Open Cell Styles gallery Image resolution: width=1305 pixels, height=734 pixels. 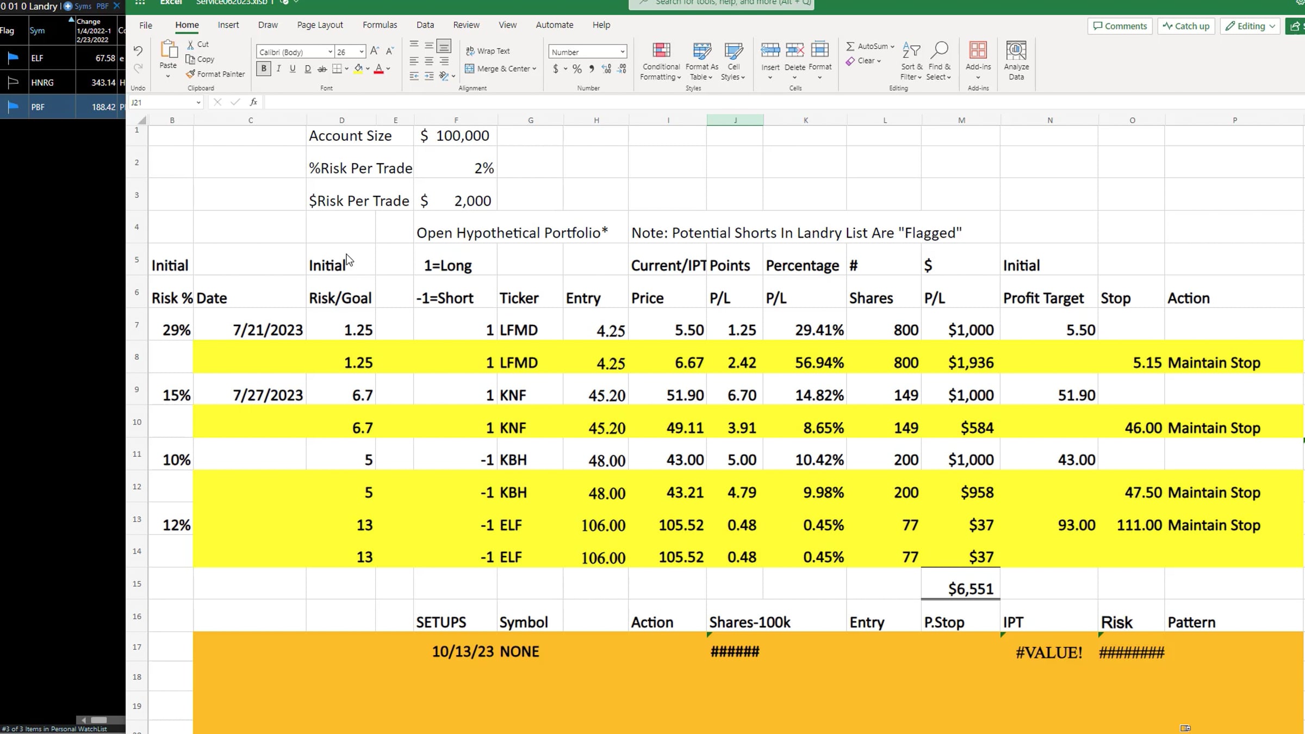click(733, 60)
